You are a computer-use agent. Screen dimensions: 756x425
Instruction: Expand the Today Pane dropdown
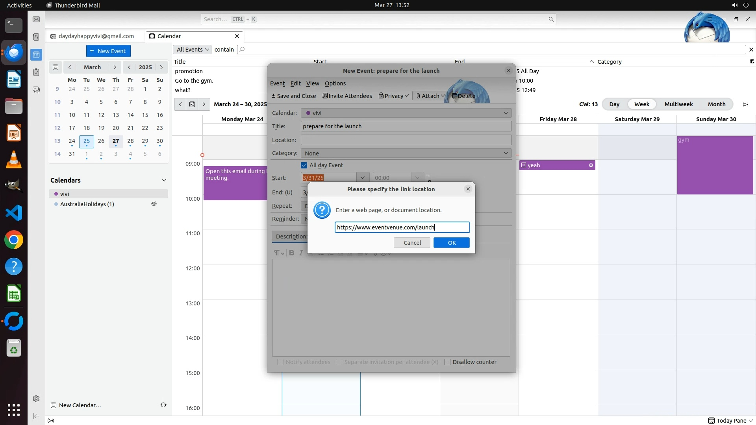pyautogui.click(x=750, y=421)
